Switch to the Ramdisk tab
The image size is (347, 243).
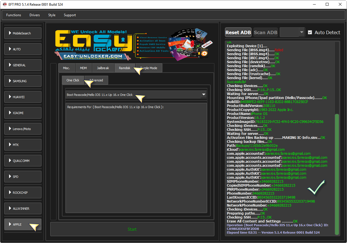(125, 68)
